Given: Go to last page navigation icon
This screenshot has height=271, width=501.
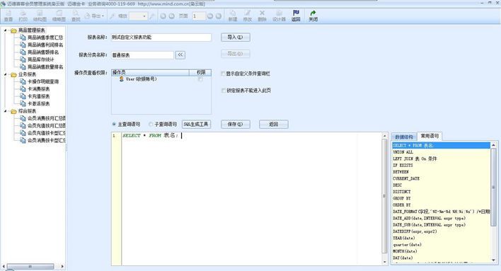Looking at the screenshot, I should (219, 16).
